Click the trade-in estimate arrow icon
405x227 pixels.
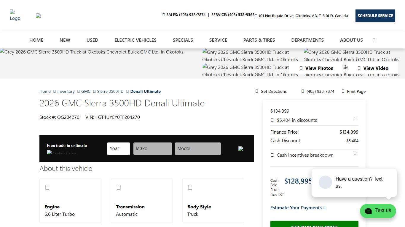click(x=241, y=149)
